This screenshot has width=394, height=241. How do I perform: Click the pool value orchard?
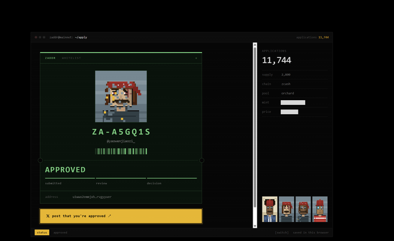pyautogui.click(x=287, y=93)
